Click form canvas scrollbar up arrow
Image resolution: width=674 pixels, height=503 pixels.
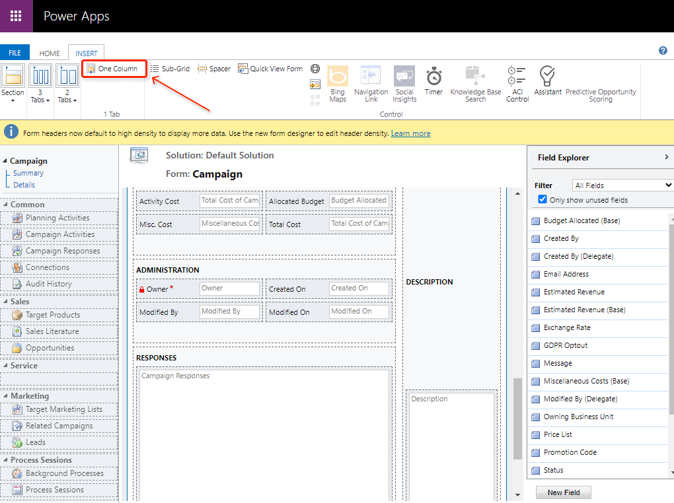[x=517, y=193]
